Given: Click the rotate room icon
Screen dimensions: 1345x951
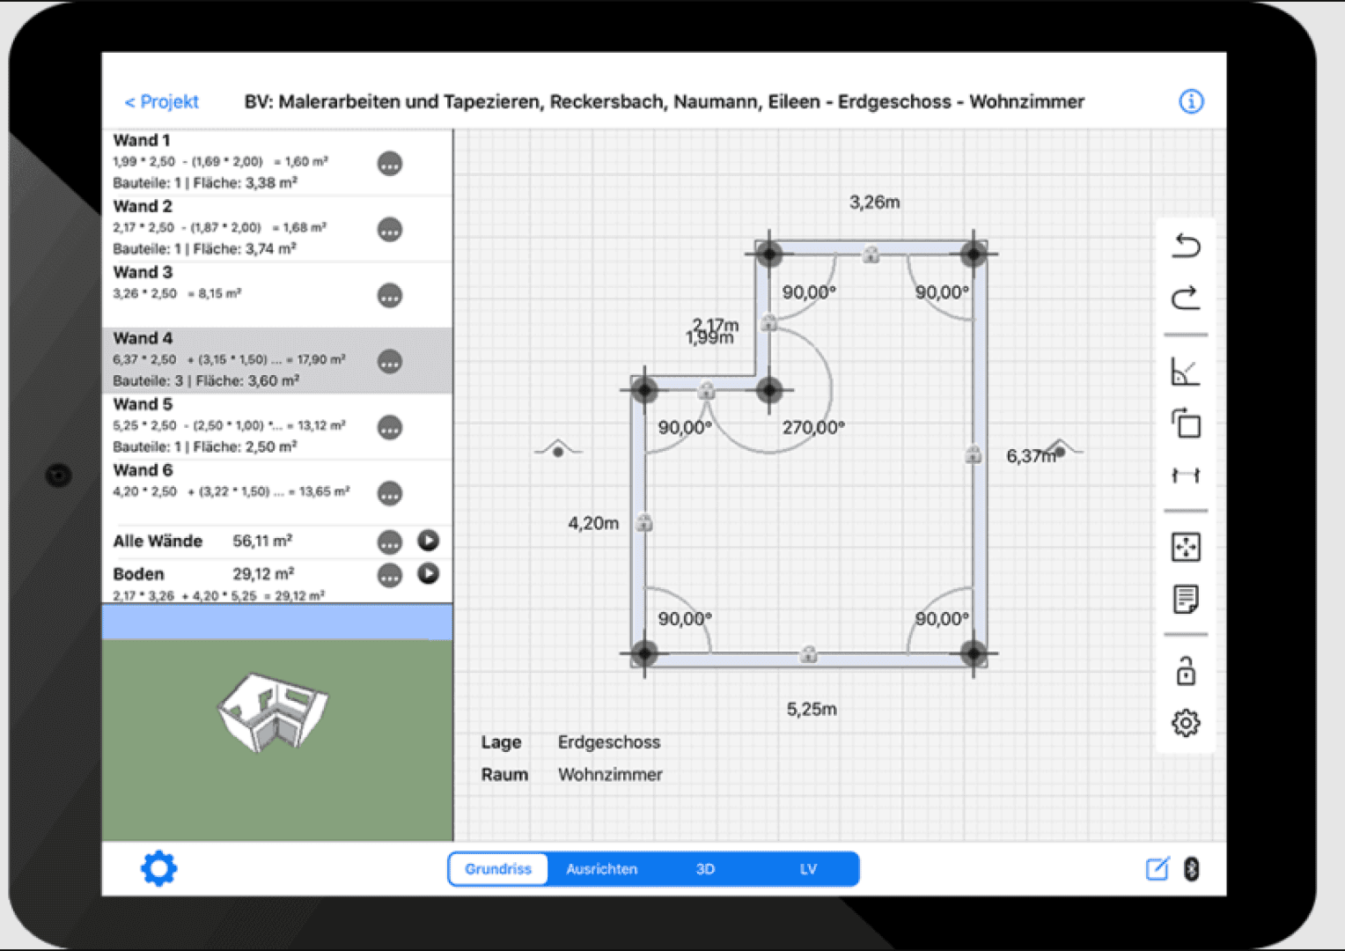Looking at the screenshot, I should coord(1186,423).
